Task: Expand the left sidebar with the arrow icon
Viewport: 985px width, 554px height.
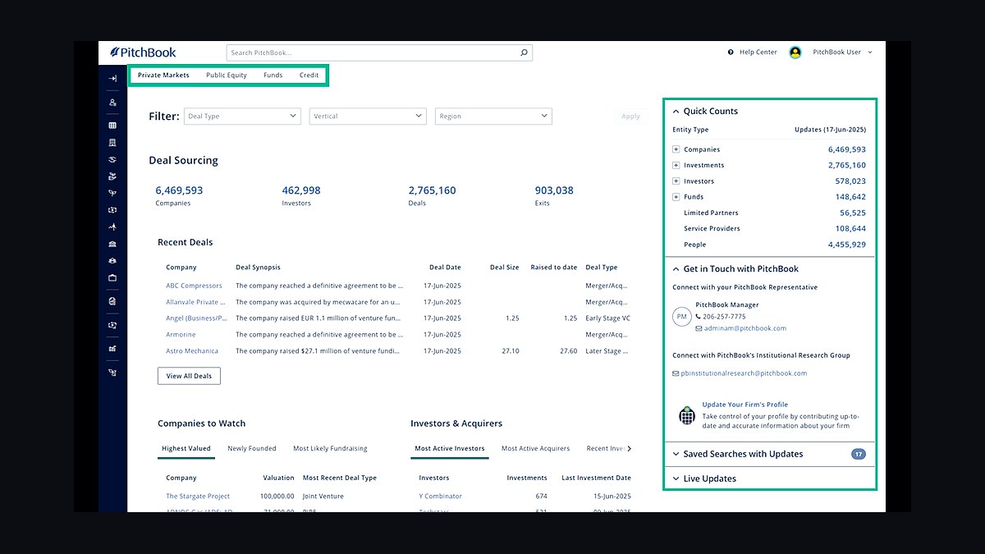Action: 112,79
